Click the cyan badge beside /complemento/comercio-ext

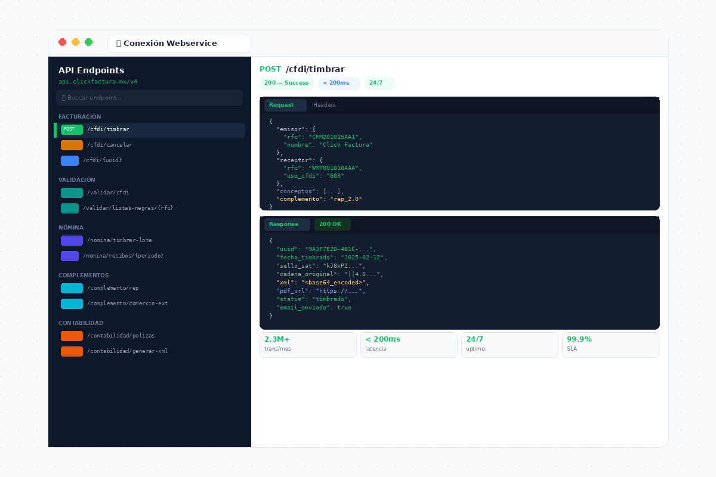point(72,303)
